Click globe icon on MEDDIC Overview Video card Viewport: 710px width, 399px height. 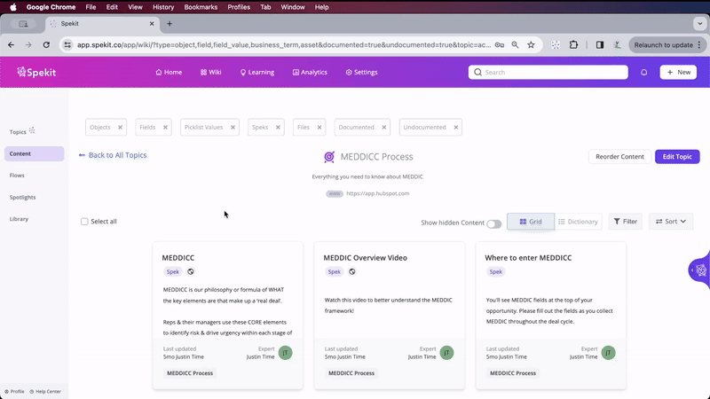tap(351, 272)
